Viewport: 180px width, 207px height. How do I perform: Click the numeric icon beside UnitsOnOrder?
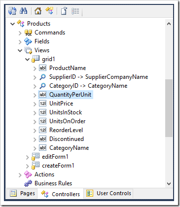tap(42, 121)
